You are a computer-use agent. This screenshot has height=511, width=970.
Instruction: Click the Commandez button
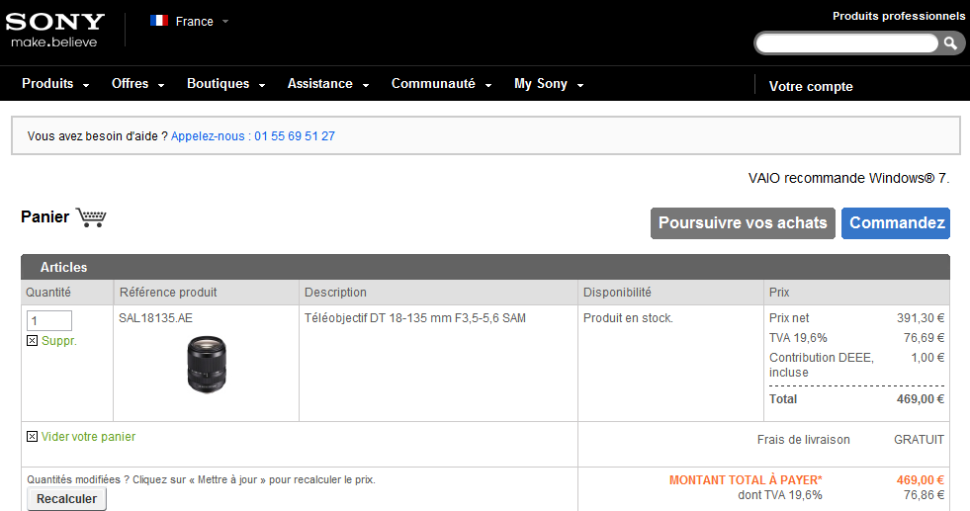[896, 223]
